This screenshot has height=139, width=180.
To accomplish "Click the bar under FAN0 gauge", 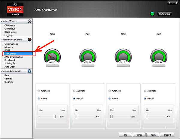I will pyautogui.click(x=52, y=65).
